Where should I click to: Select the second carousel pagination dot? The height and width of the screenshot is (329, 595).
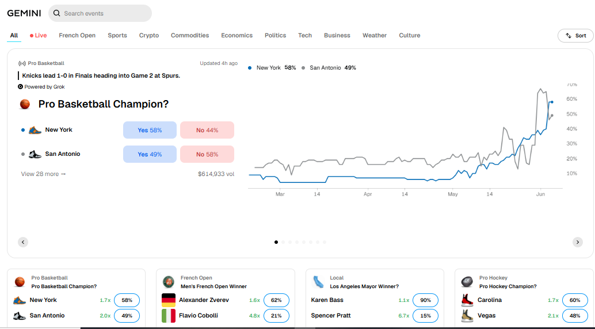283,242
